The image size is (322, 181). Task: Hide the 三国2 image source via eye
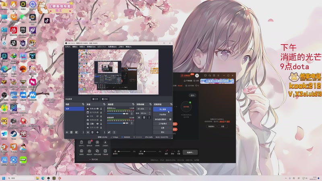pyautogui.click(x=97, y=124)
